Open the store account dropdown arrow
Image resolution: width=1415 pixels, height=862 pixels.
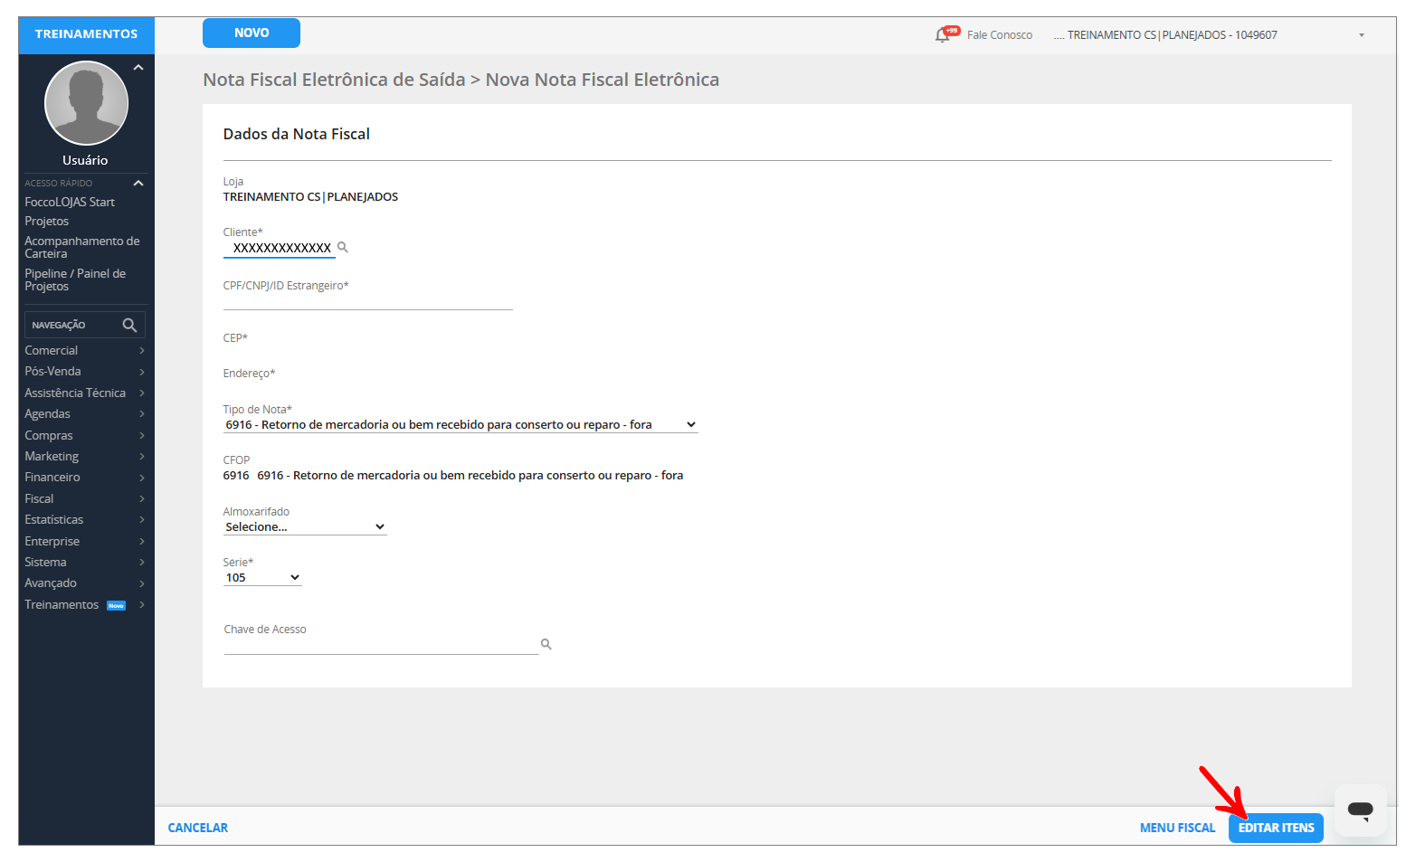click(1361, 35)
